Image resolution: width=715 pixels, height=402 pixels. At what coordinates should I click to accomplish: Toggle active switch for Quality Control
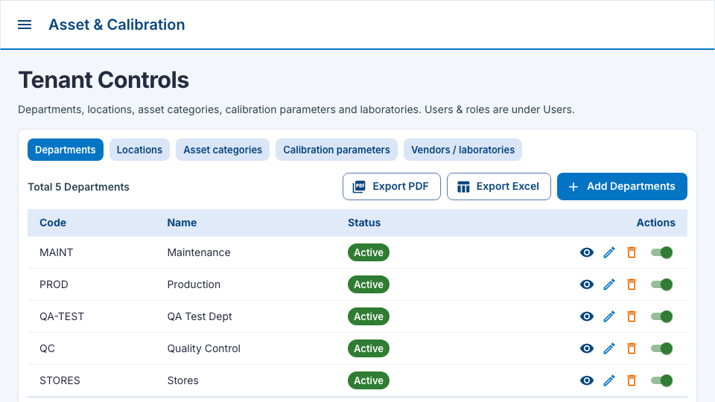click(x=661, y=348)
